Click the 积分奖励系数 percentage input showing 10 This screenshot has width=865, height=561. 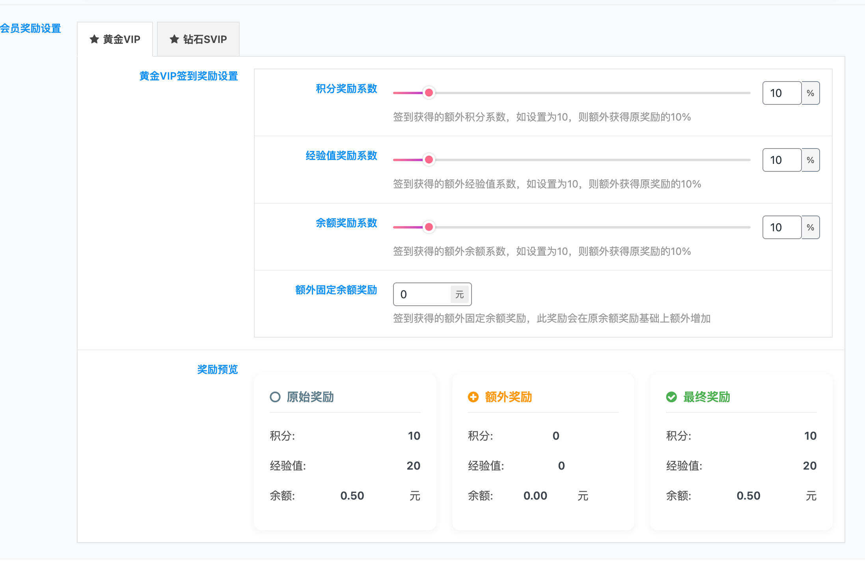[x=781, y=93]
